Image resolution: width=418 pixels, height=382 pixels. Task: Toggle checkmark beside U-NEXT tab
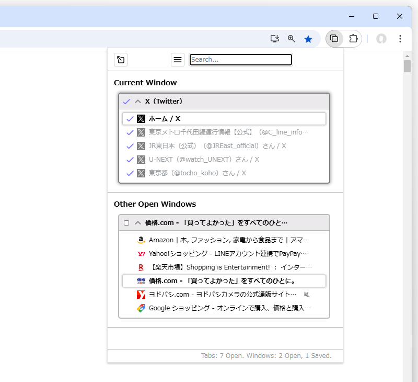(x=130, y=160)
